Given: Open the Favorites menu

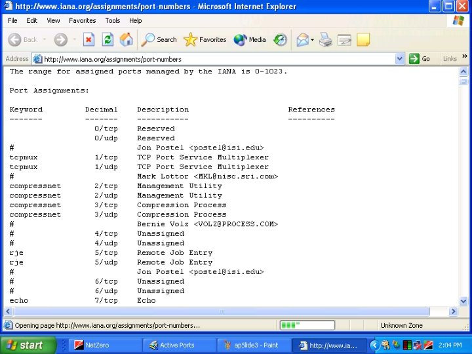Looking at the screenshot, I should tap(82, 20).
